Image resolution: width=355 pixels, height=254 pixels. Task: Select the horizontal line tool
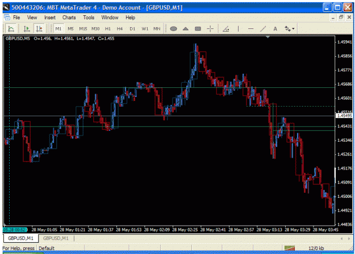[250, 29]
